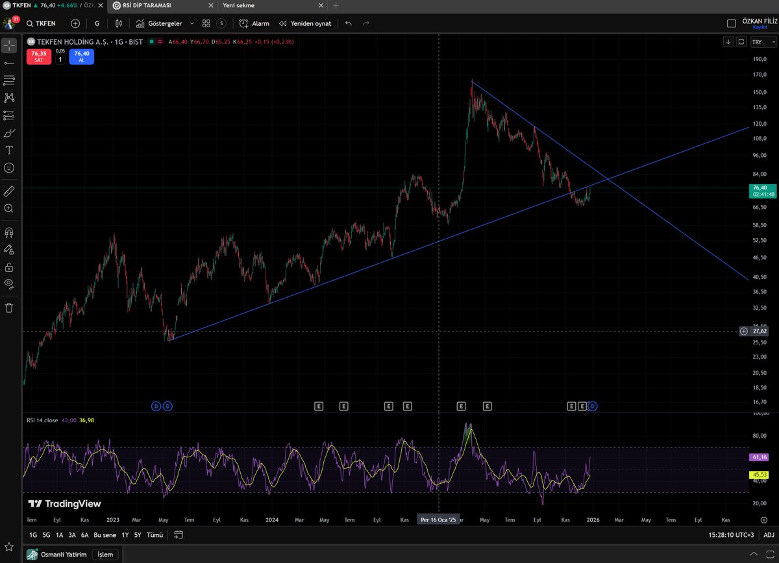Open the emoji and icons tool
Screen dimensions: 779x563
[9, 167]
